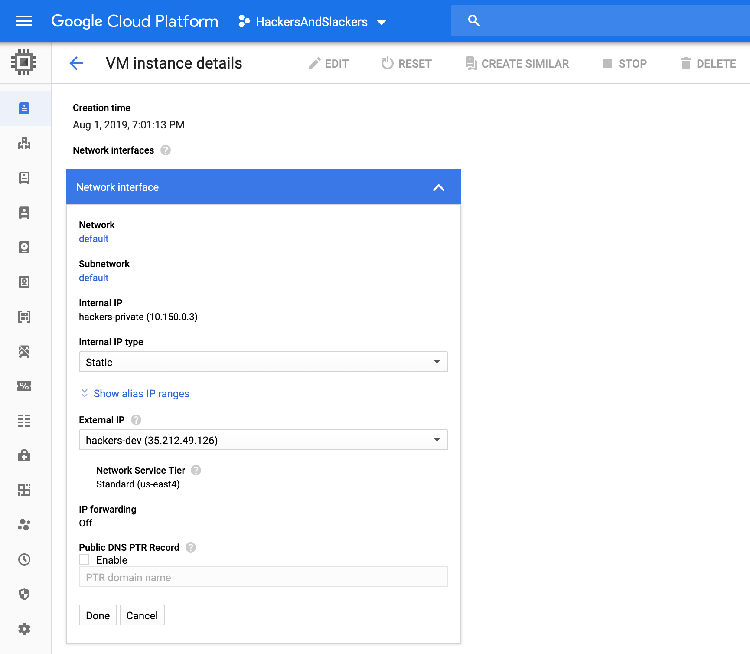The image size is (750, 654).
Task: Open the committed use discounts percent icon
Action: (24, 386)
